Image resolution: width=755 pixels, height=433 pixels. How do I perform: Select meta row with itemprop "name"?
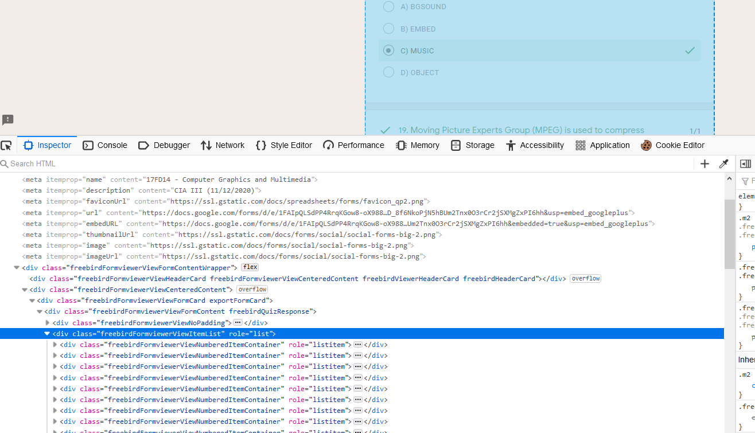(362, 180)
